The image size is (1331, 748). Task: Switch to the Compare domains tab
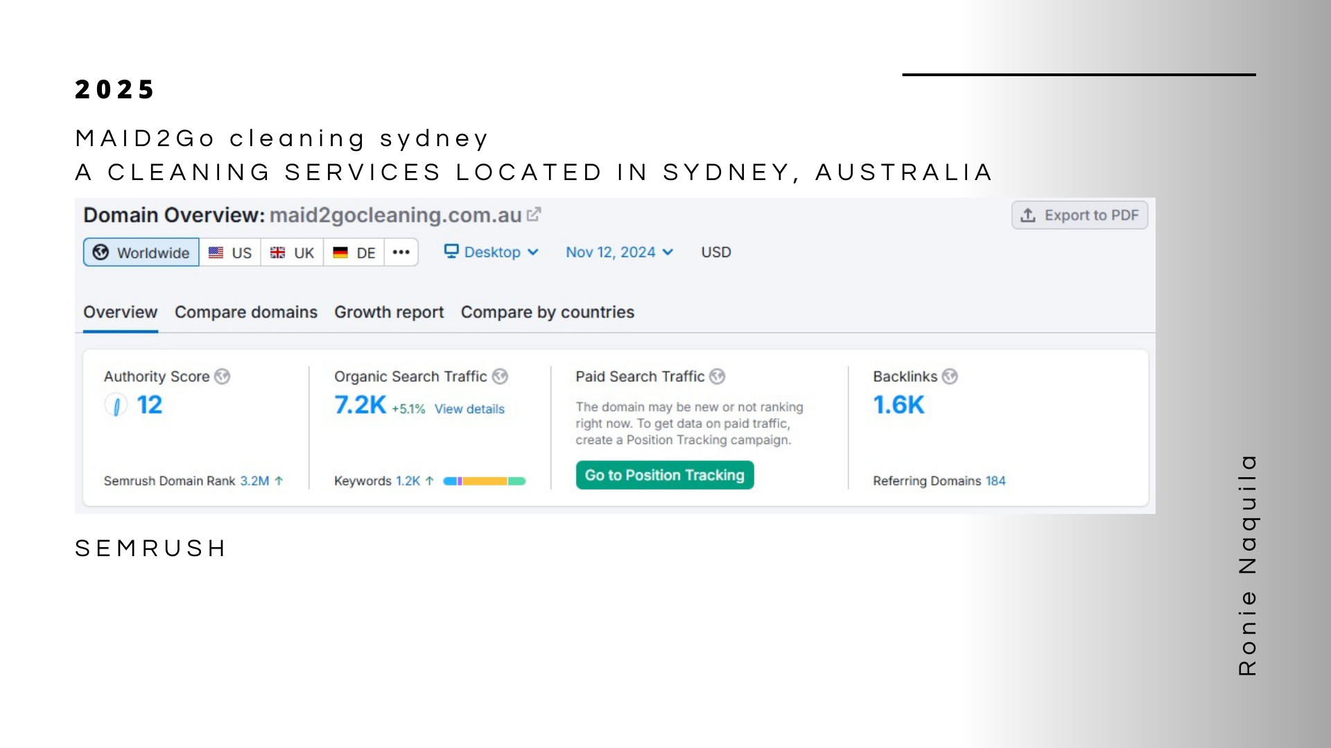click(x=245, y=312)
